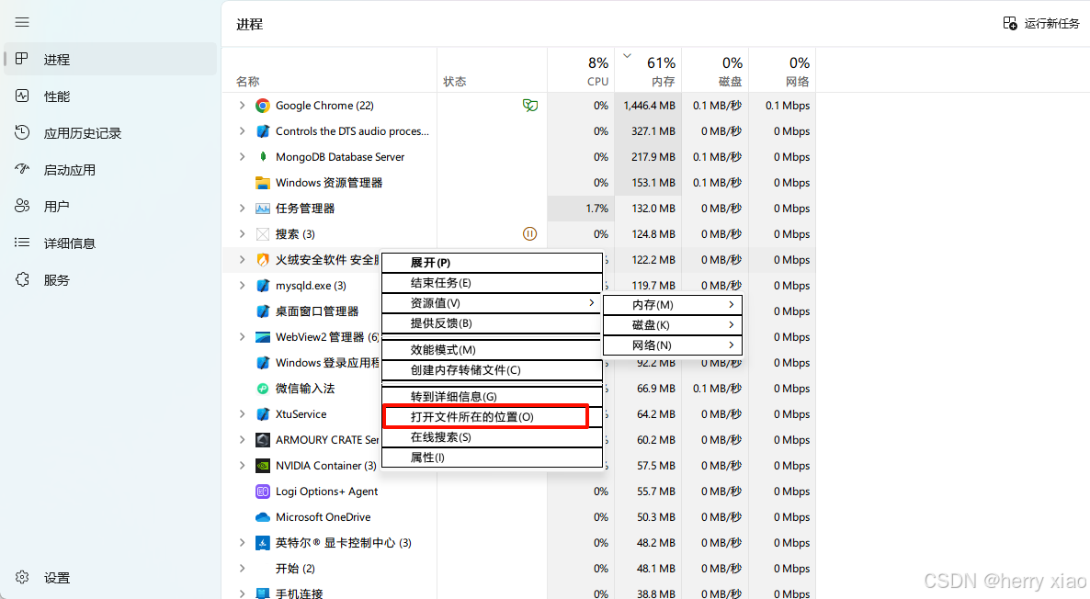Viewport: 1090px width, 599px height.
Task: Click the Run new task (运行新任务) icon
Action: (1010, 23)
